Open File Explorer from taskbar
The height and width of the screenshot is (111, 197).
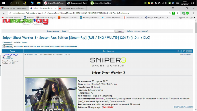(x=39, y=3)
